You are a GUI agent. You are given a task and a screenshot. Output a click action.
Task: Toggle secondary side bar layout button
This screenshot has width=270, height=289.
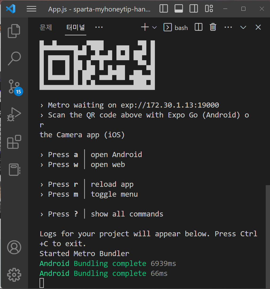[x=194, y=9]
